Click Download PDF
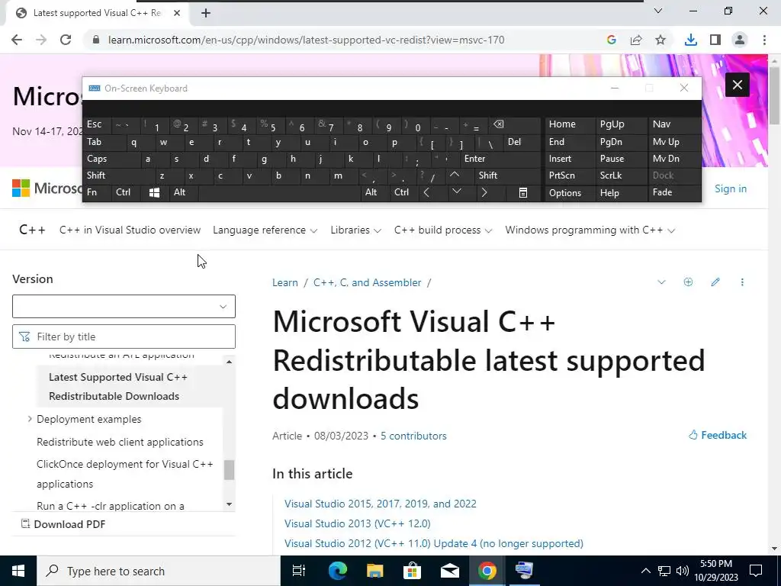The width and height of the screenshot is (781, 586). (63, 524)
